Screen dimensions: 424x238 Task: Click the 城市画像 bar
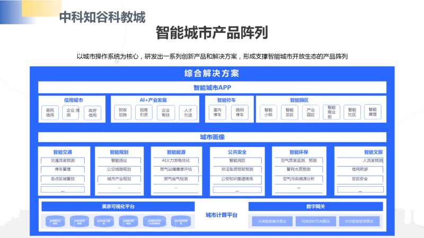213,137
